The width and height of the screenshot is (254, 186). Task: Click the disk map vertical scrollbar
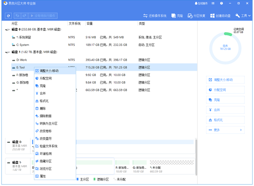[196, 157]
